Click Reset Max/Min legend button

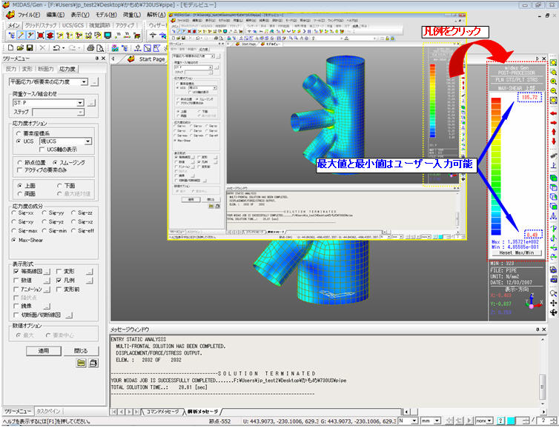[516, 253]
